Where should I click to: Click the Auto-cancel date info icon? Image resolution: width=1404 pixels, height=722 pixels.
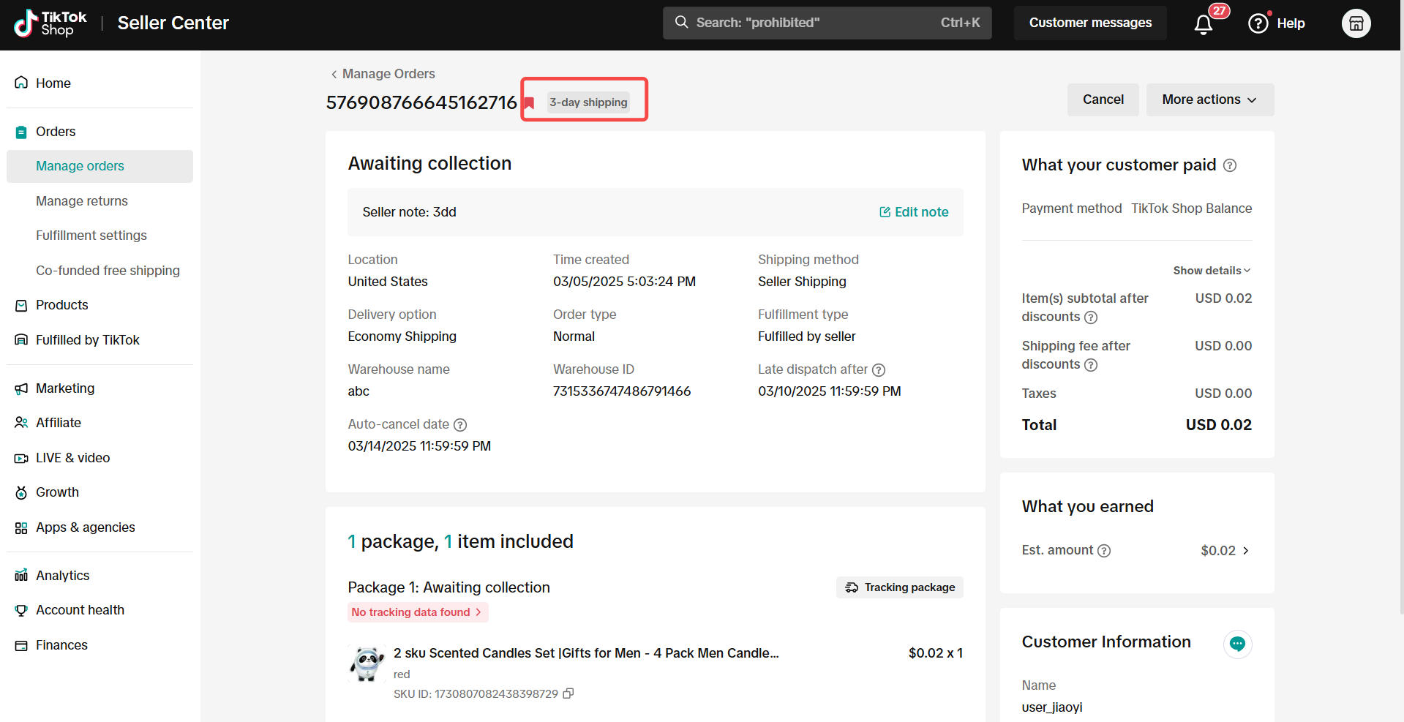[460, 424]
